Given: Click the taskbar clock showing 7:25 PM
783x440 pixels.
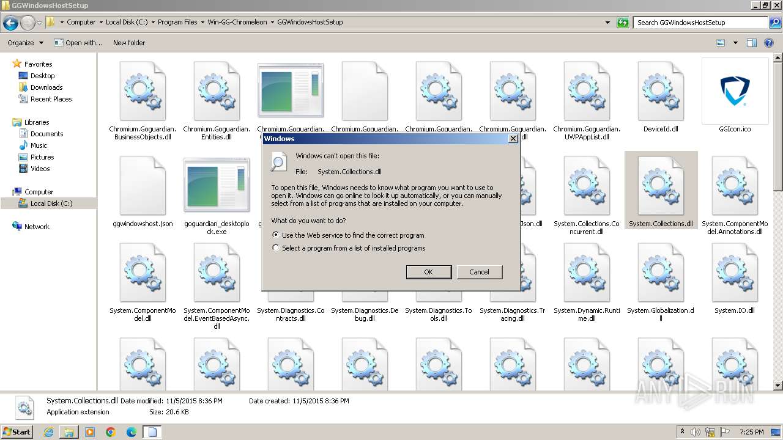Looking at the screenshot, I should [752, 432].
